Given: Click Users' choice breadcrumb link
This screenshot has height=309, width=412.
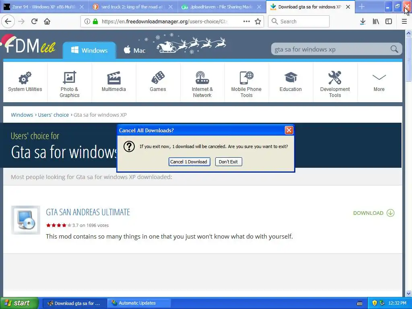Looking at the screenshot, I should coord(54,115).
